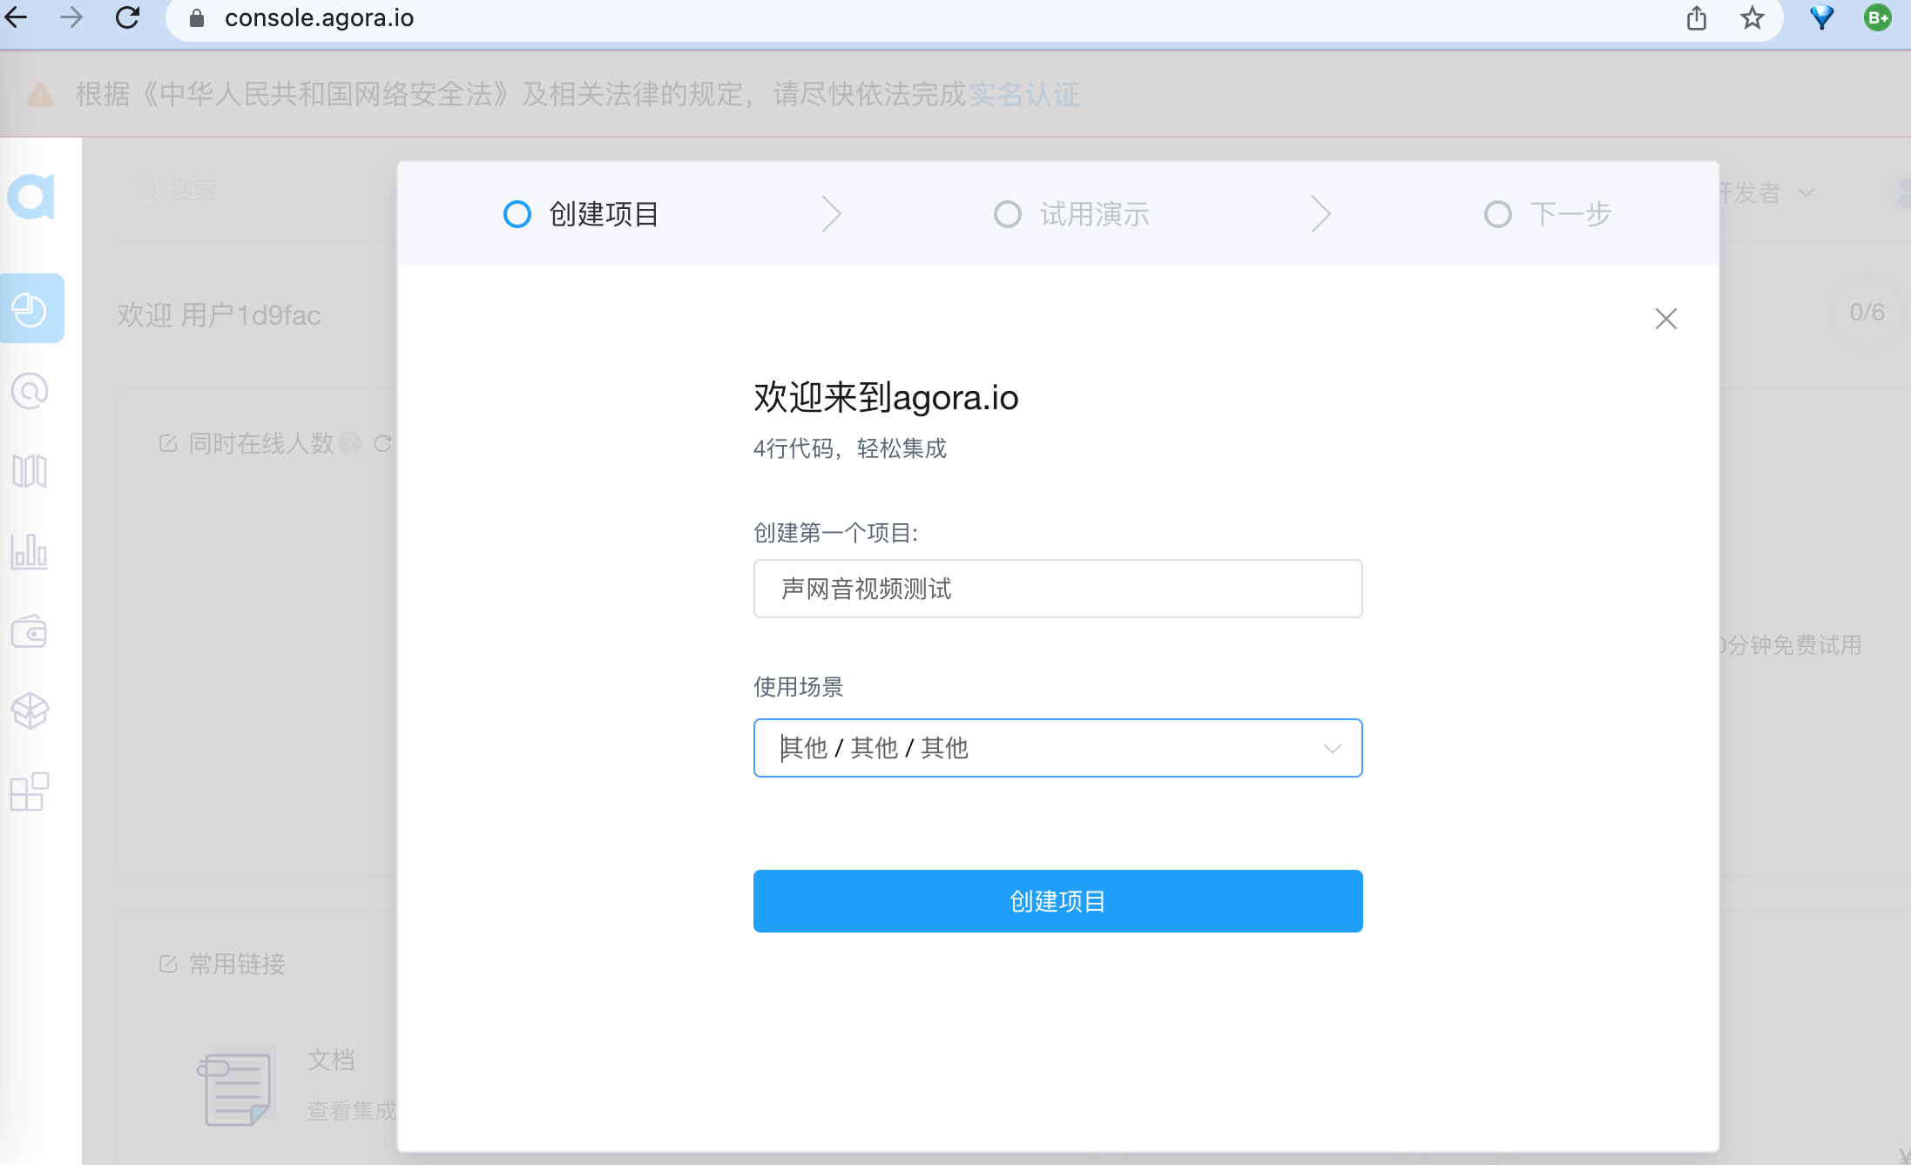Open the wallet billing sidebar icon
This screenshot has height=1165, width=1911.
pos(30,631)
